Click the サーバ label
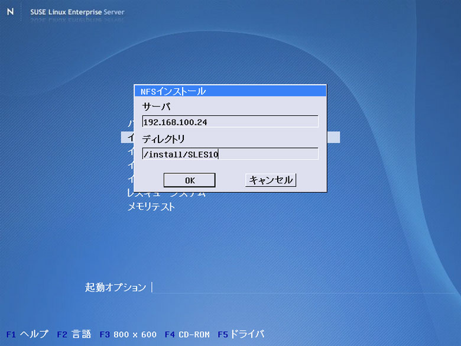The width and height of the screenshot is (461, 346). point(156,106)
